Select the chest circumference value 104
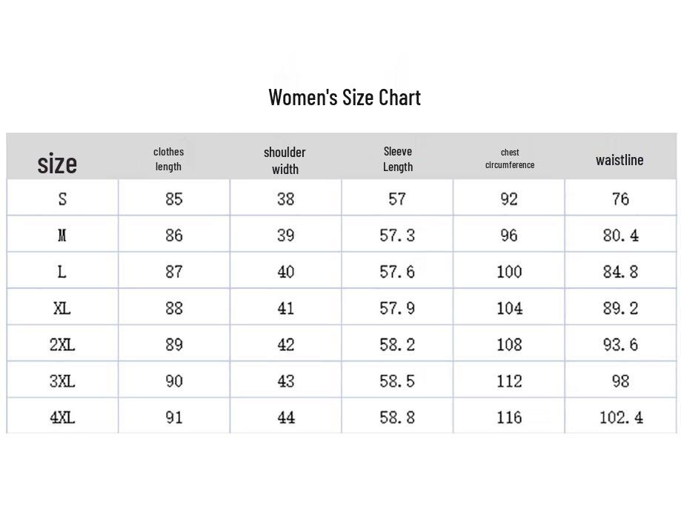 coord(509,308)
